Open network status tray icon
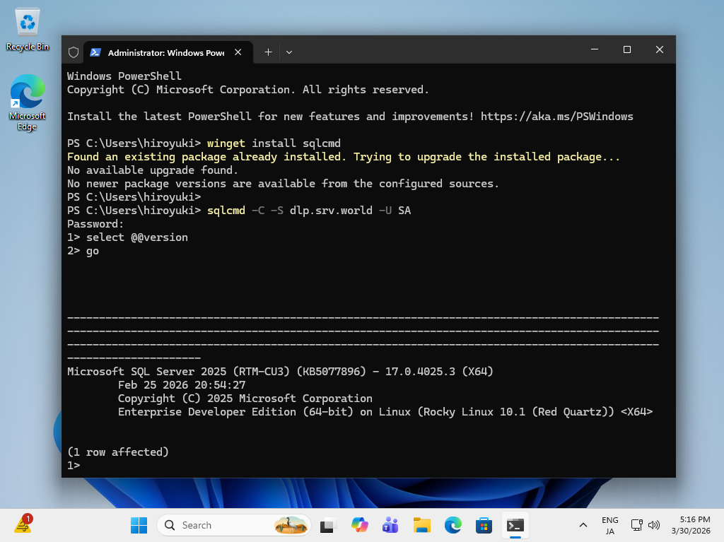This screenshot has height=542, width=724. 637,525
